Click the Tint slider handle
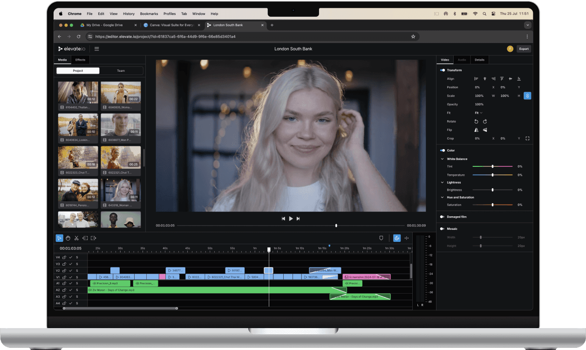The height and width of the screenshot is (350, 586). [x=492, y=166]
